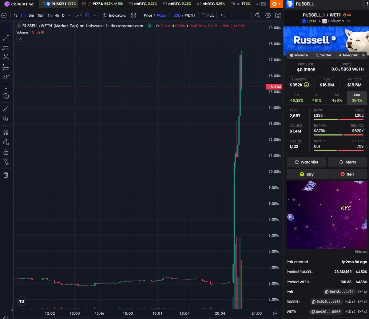Open the indicator templates grid icon
This screenshot has width=369, height=319.
133,15
